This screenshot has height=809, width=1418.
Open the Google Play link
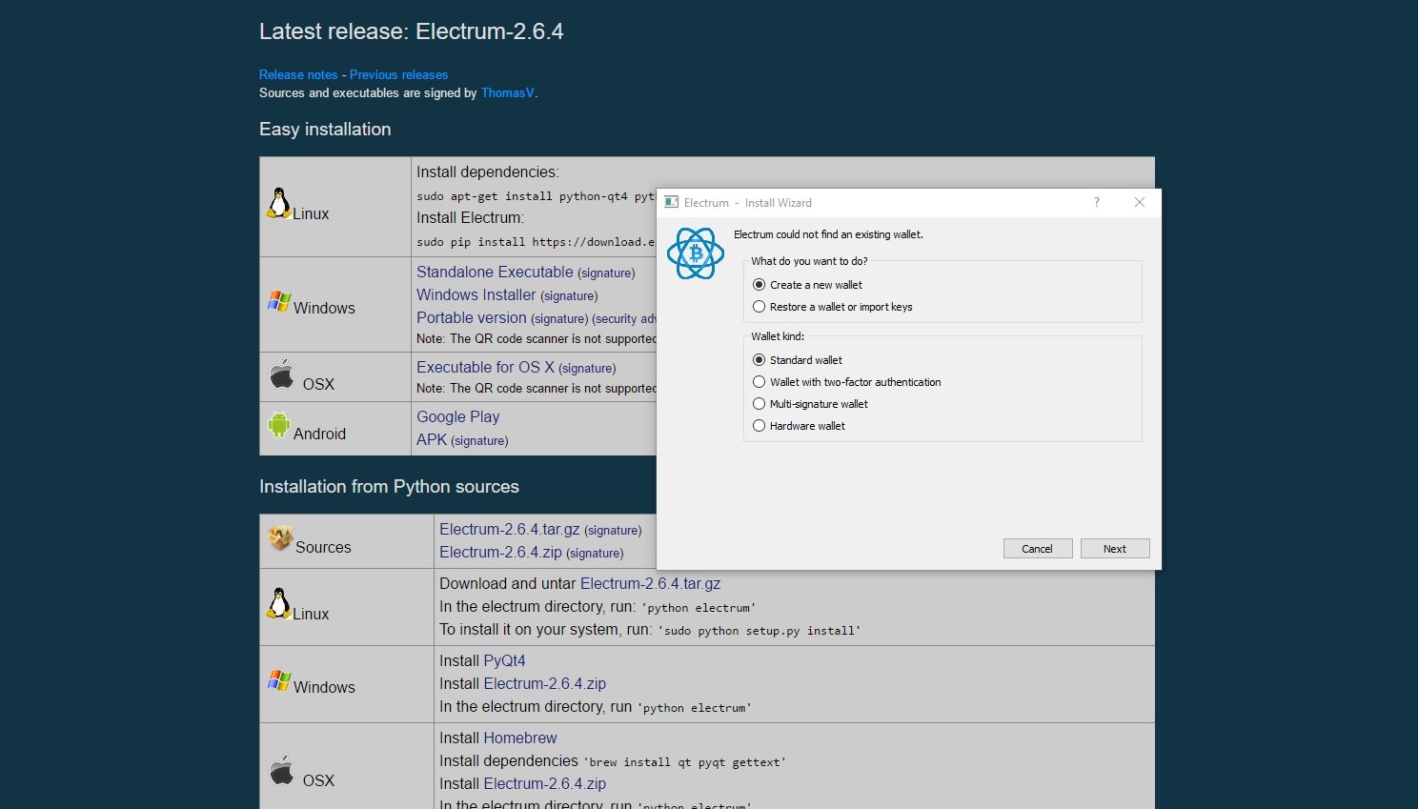coord(457,416)
